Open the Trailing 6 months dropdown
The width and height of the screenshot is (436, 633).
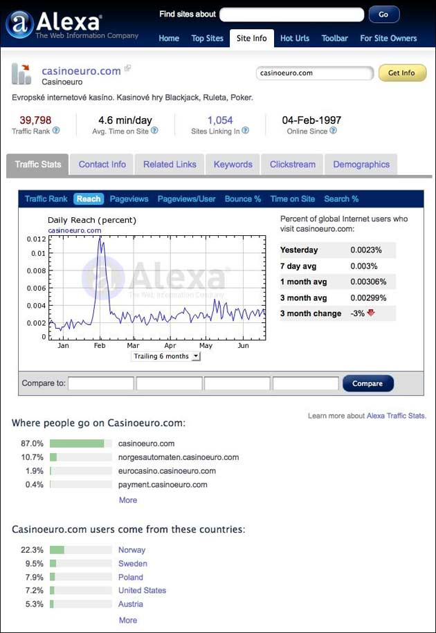click(165, 356)
